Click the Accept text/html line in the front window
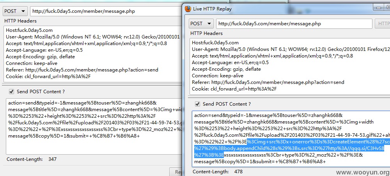This screenshot has height=176, width=390. [272, 56]
